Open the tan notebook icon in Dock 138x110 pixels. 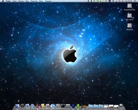click(x=43, y=106)
